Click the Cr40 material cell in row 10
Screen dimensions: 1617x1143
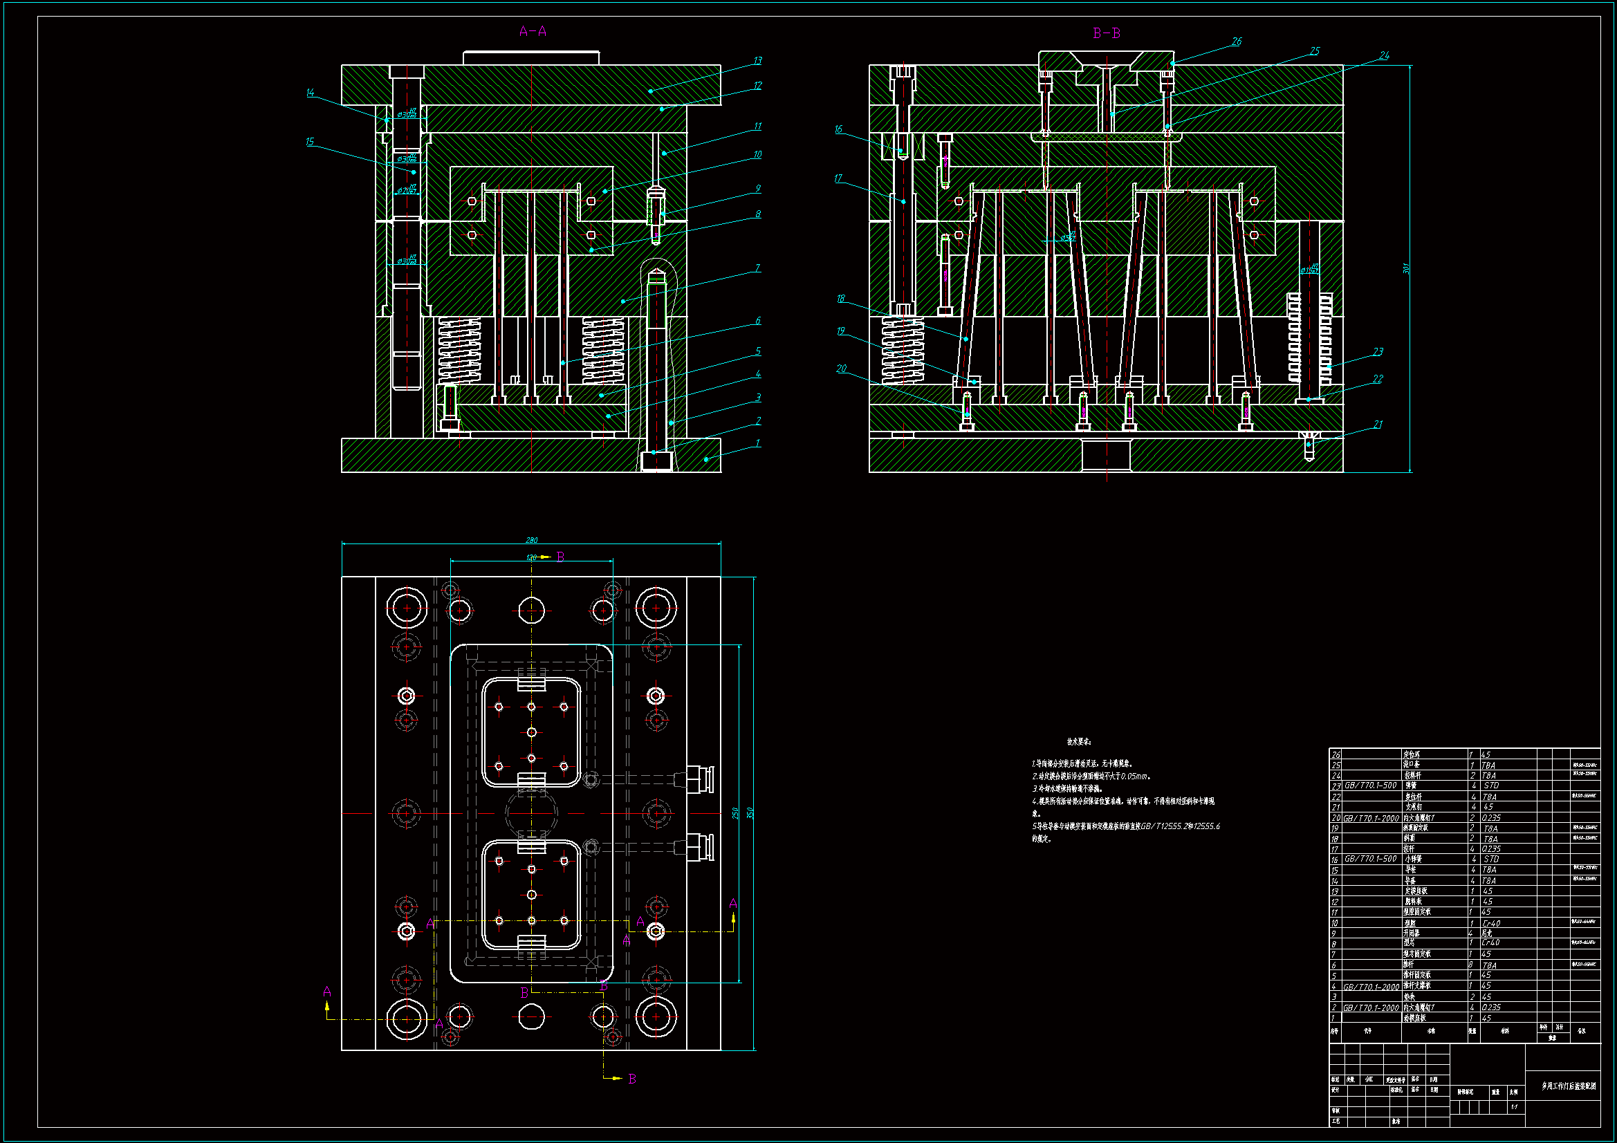1491,923
